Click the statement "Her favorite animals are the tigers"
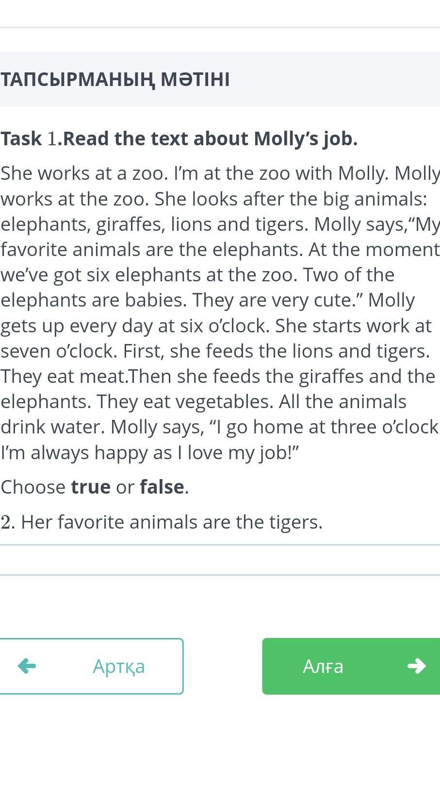Image resolution: width=440 pixels, height=792 pixels. (x=172, y=522)
